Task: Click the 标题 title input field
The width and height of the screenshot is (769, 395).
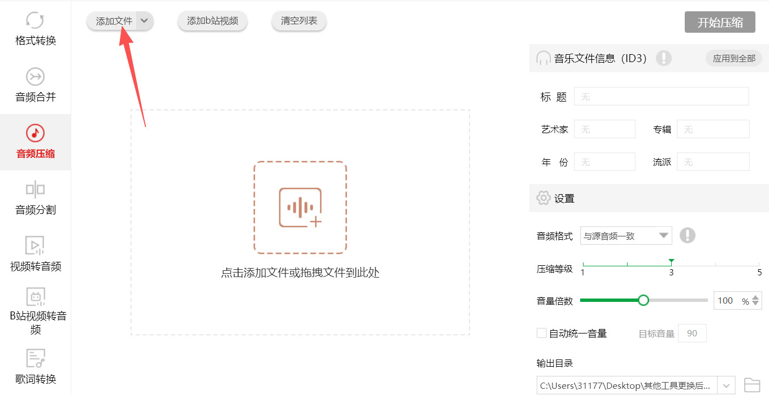Action: point(662,96)
